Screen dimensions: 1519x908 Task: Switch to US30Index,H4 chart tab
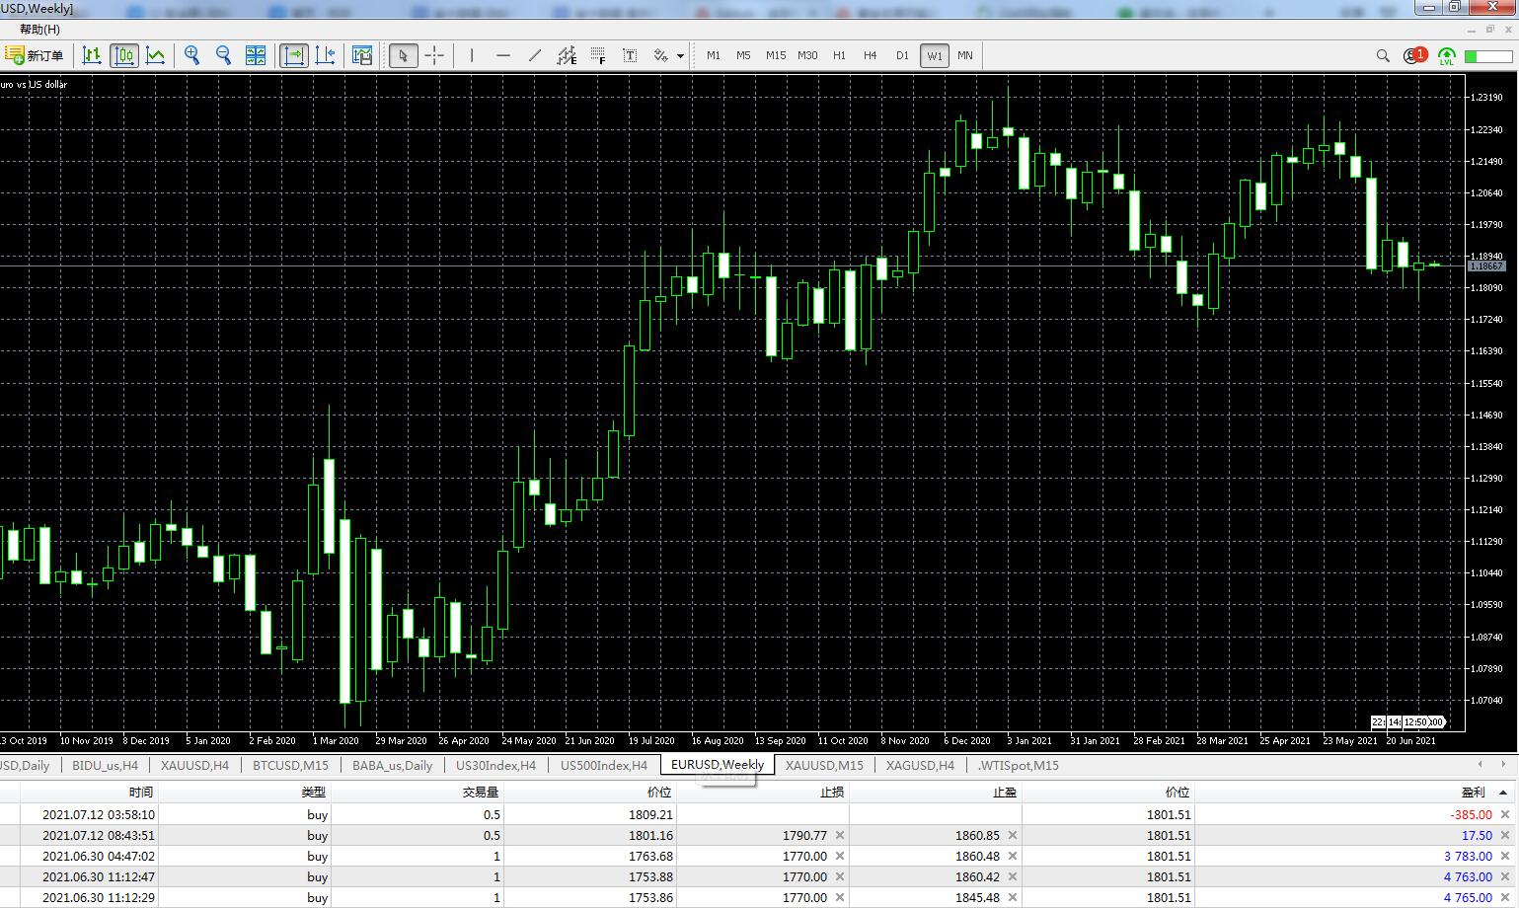[495, 765]
